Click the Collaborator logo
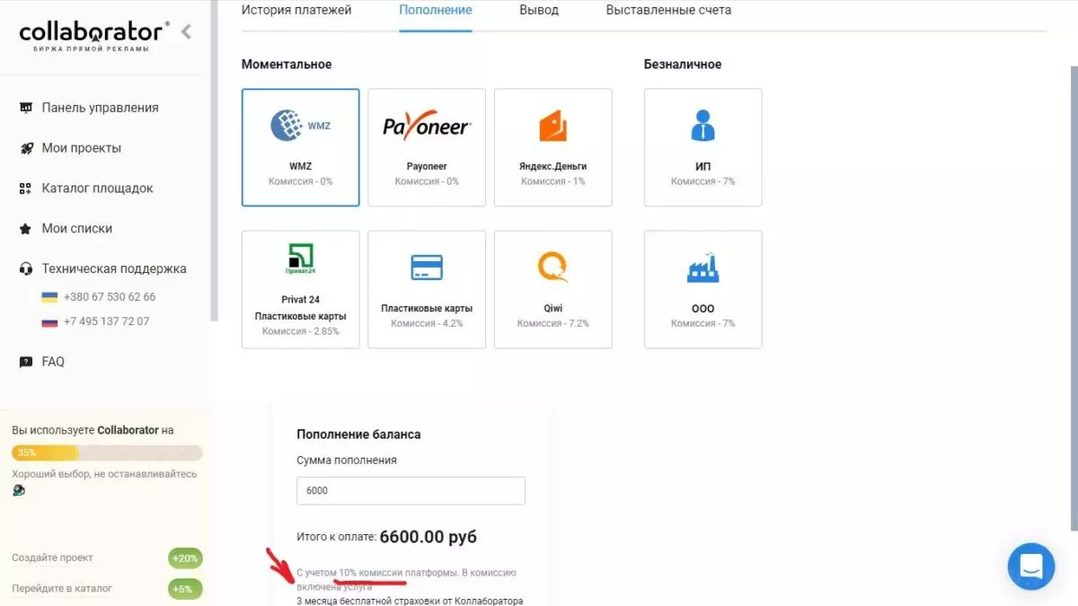The image size is (1078, 606). click(x=93, y=35)
